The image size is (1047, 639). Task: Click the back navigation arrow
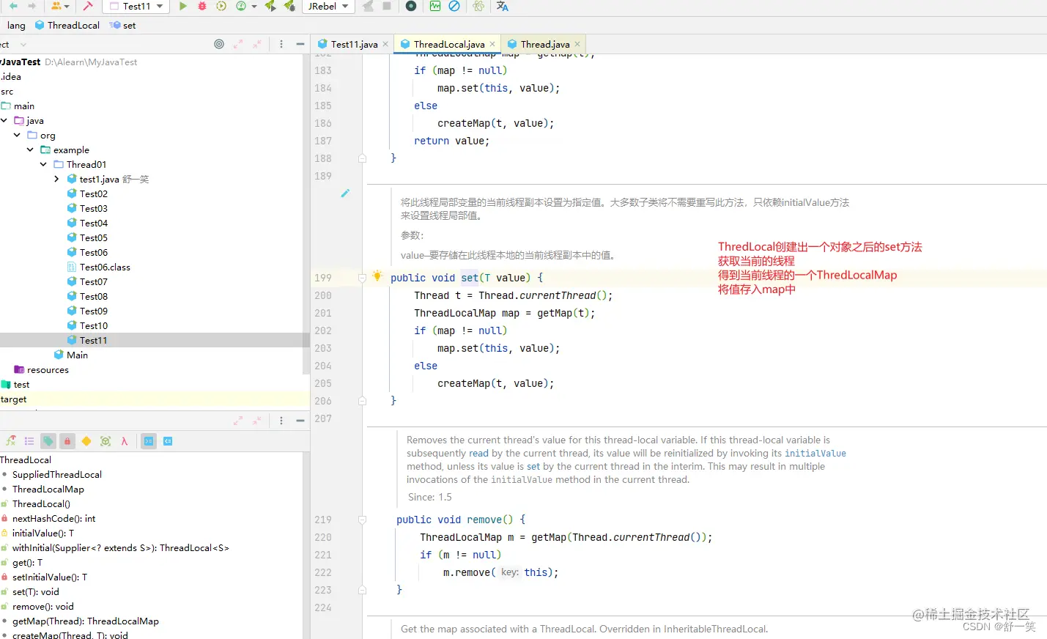coord(13,6)
